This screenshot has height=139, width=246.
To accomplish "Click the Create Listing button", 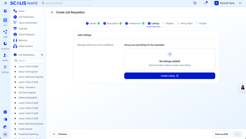I will point(170,76).
